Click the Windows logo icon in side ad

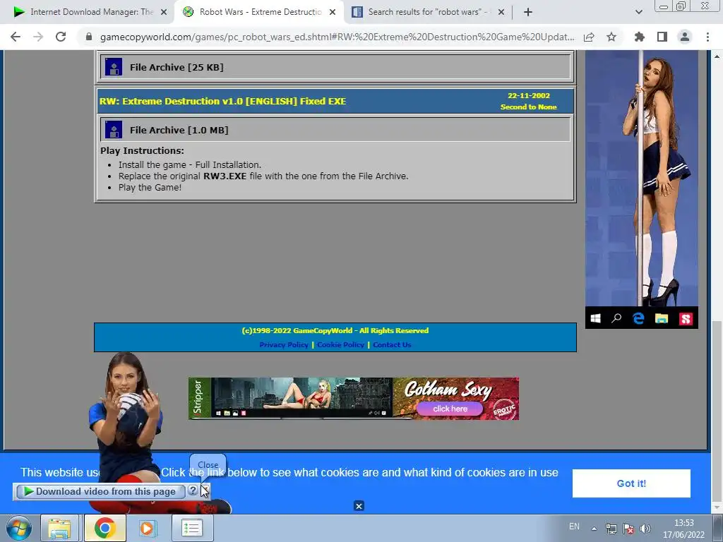596,318
